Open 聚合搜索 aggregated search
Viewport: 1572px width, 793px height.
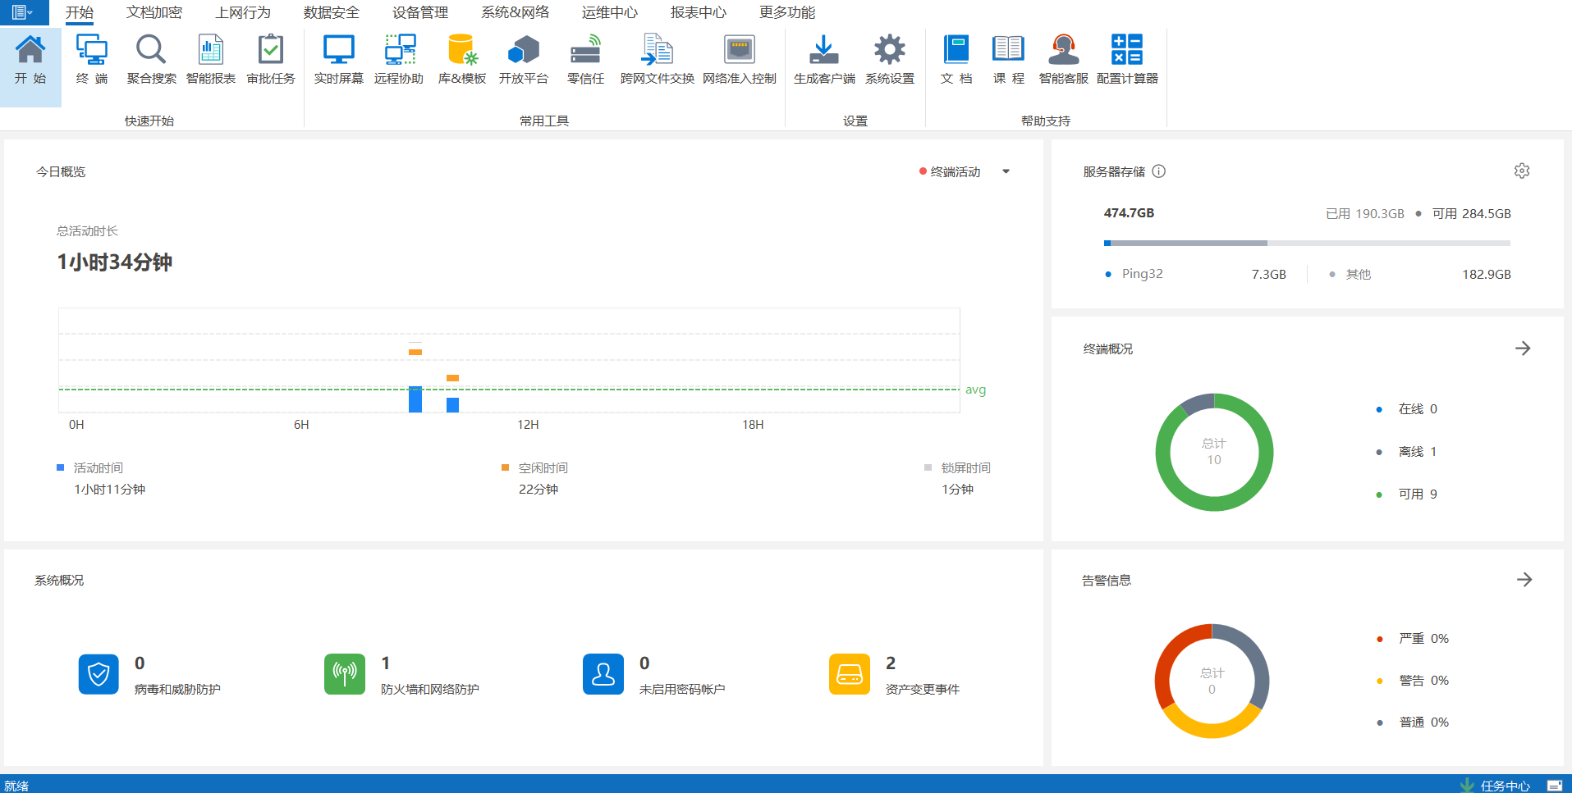coord(151,59)
